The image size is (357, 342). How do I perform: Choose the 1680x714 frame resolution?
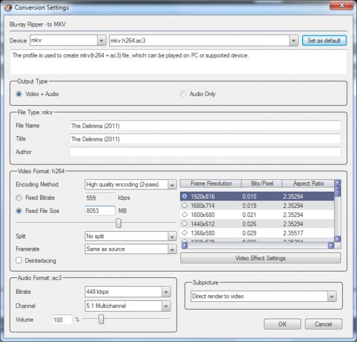[185, 205]
